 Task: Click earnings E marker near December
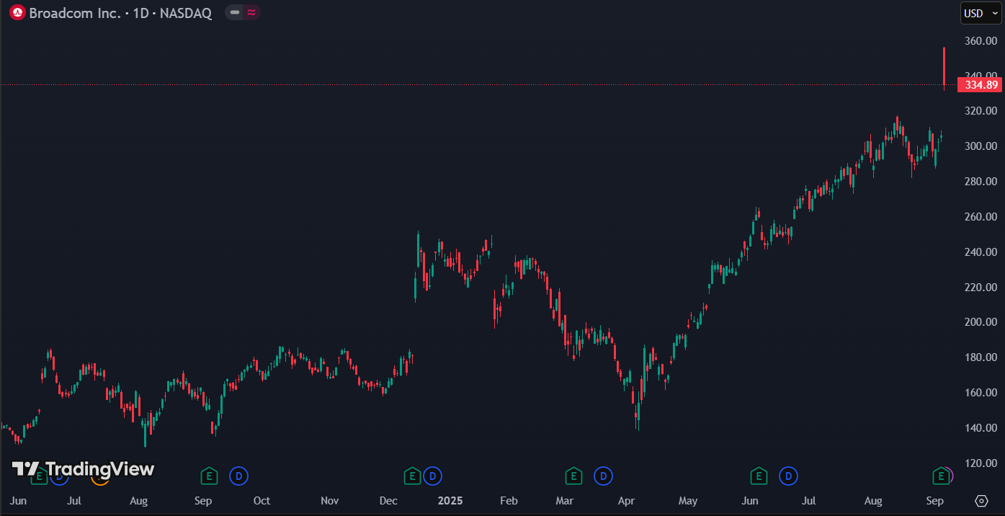point(412,476)
